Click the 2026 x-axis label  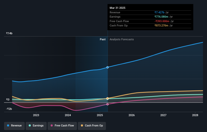132,115
